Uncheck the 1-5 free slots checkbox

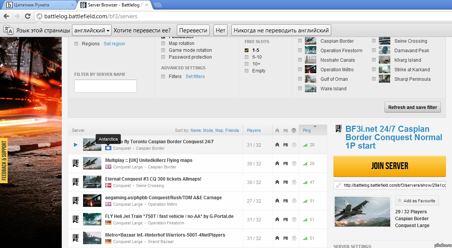247,50
